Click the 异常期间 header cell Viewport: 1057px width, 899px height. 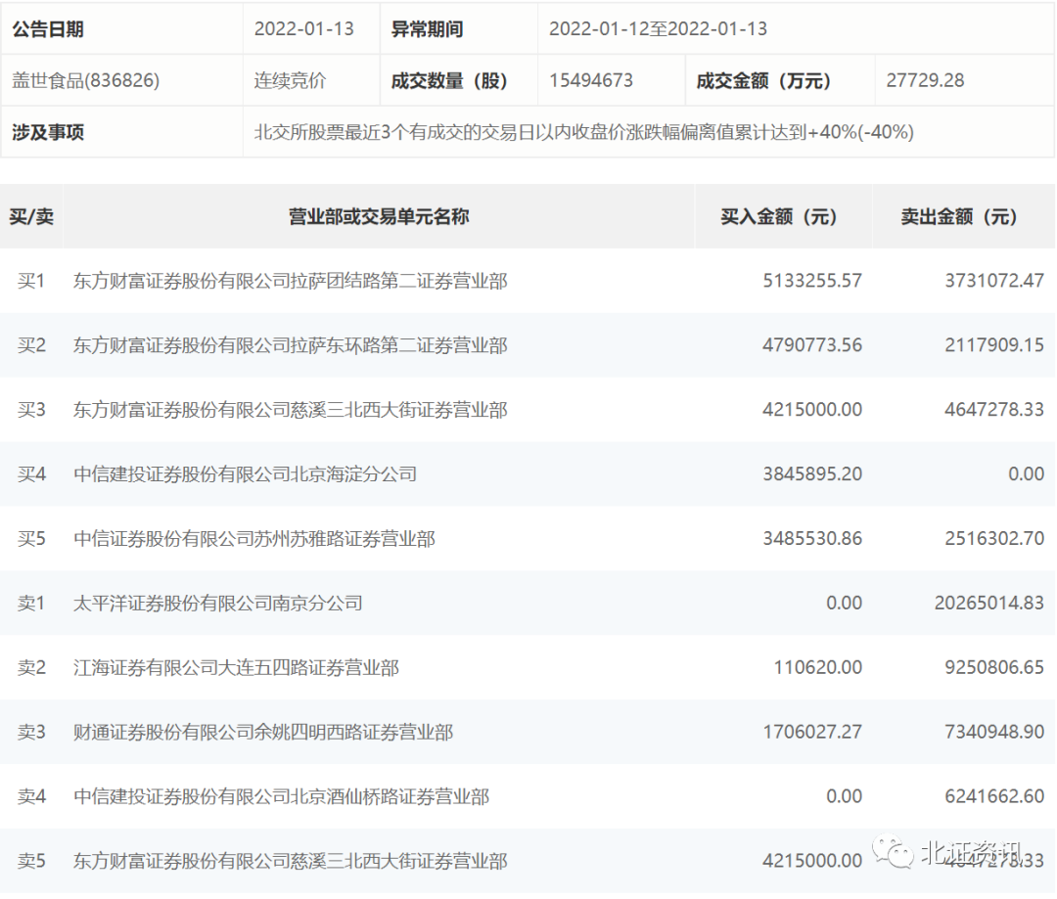pyautogui.click(x=458, y=29)
